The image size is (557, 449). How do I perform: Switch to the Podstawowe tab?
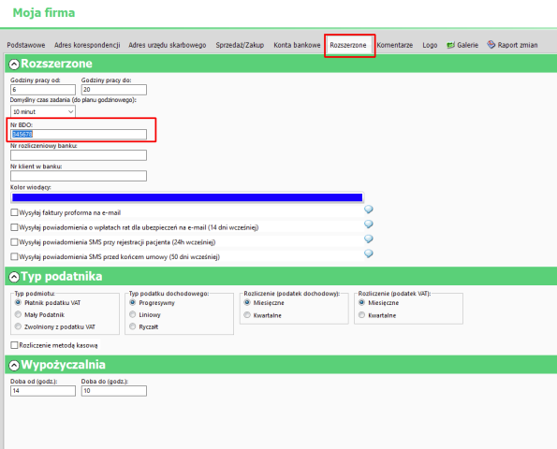tap(26, 45)
